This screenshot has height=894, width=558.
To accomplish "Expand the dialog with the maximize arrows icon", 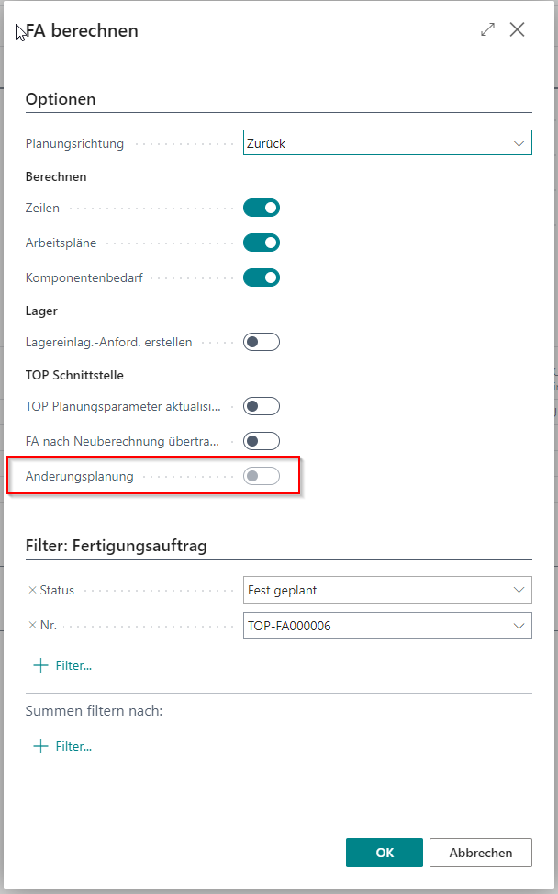I will pyautogui.click(x=487, y=30).
